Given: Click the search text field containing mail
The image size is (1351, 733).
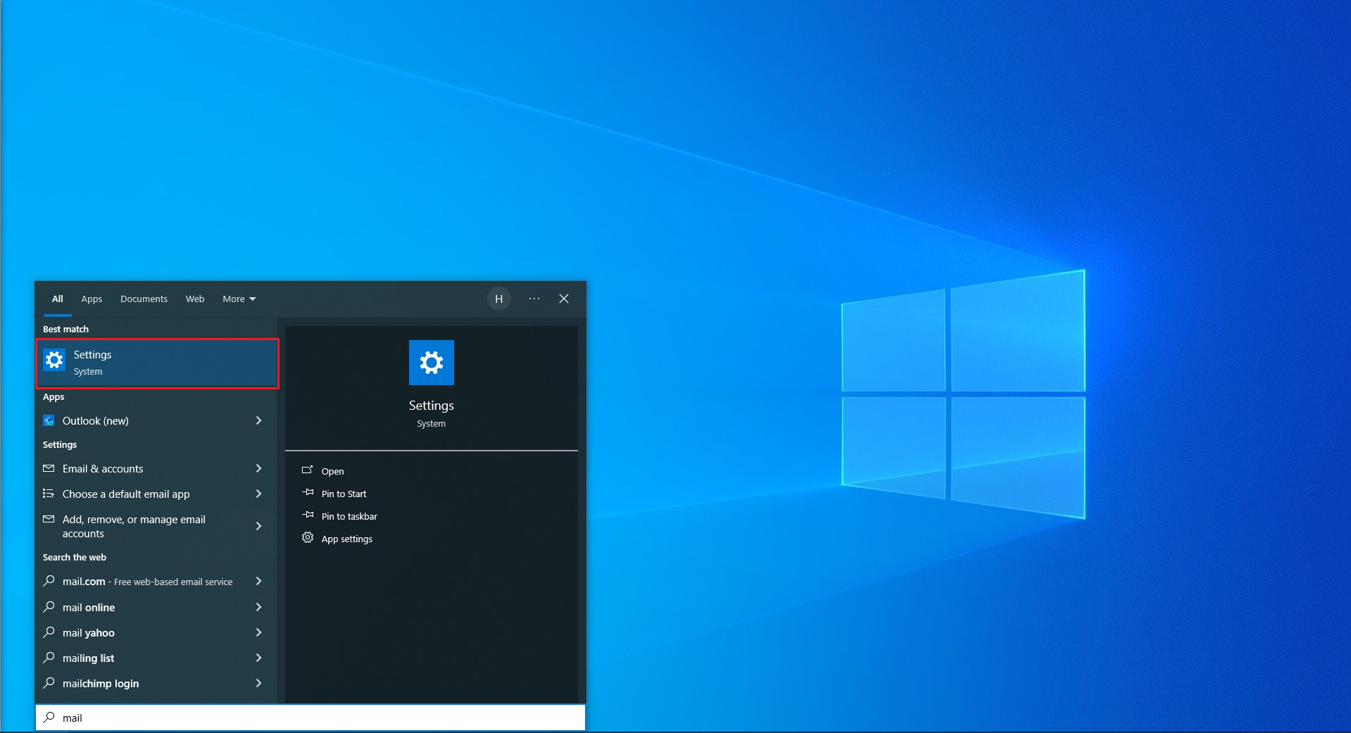Looking at the screenshot, I should [317, 718].
